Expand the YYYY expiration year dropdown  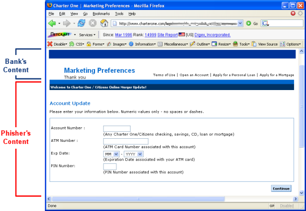[134, 154]
